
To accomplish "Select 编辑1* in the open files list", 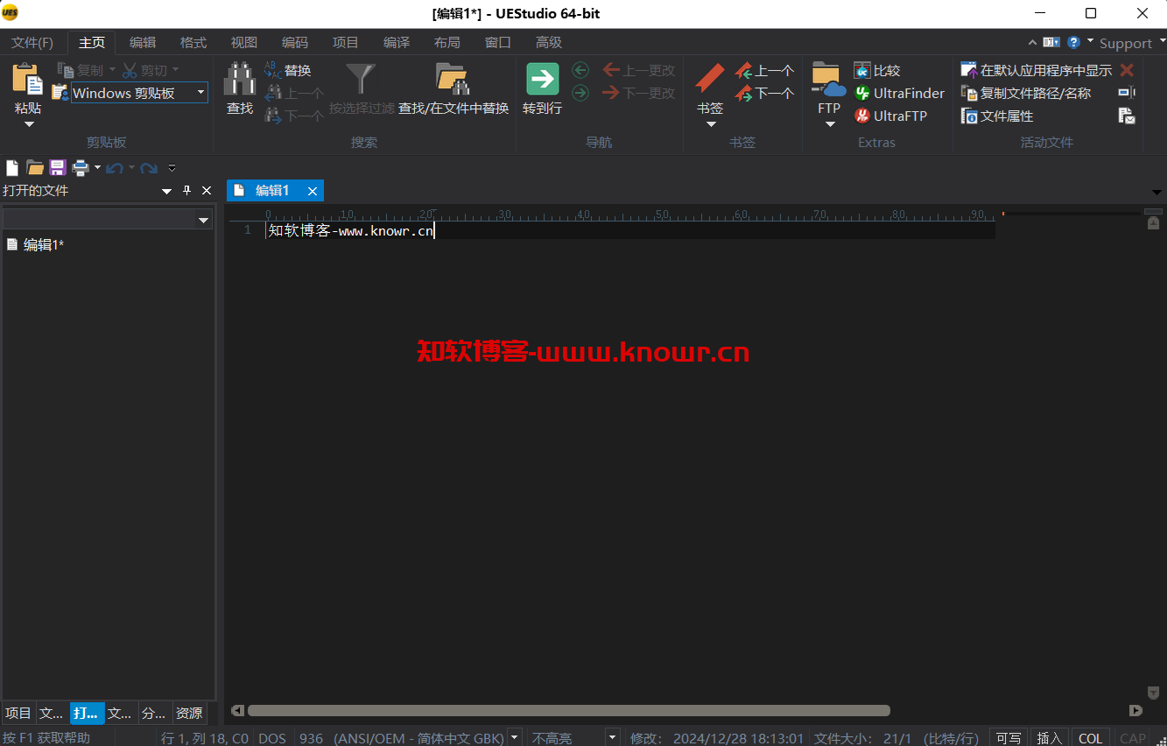I will pos(43,245).
